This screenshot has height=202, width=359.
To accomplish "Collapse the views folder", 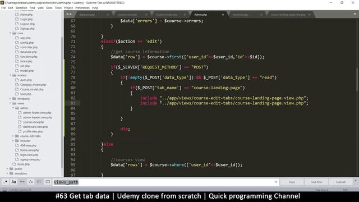I will 11,103.
